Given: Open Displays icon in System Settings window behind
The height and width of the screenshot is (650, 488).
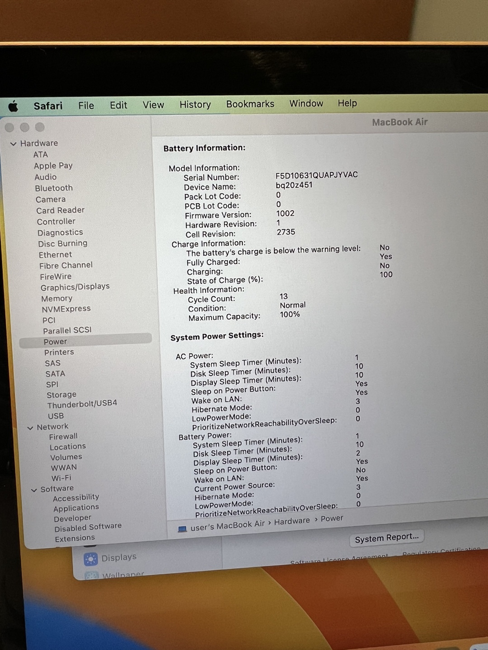Looking at the screenshot, I should 90,559.
